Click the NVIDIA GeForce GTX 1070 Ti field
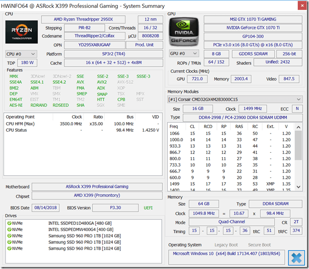 click(253, 28)
